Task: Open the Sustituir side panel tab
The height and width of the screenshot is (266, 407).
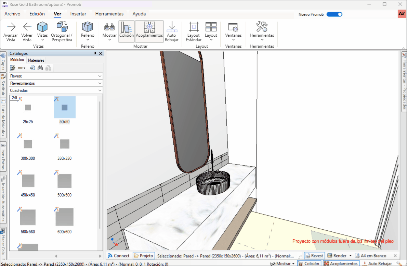Action: pyautogui.click(x=3, y=85)
